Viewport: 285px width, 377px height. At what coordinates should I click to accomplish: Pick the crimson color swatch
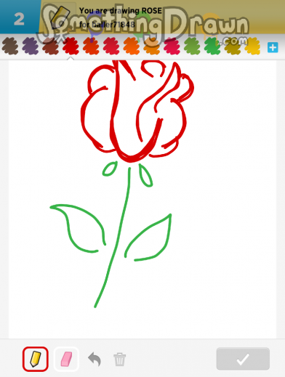tap(111, 46)
